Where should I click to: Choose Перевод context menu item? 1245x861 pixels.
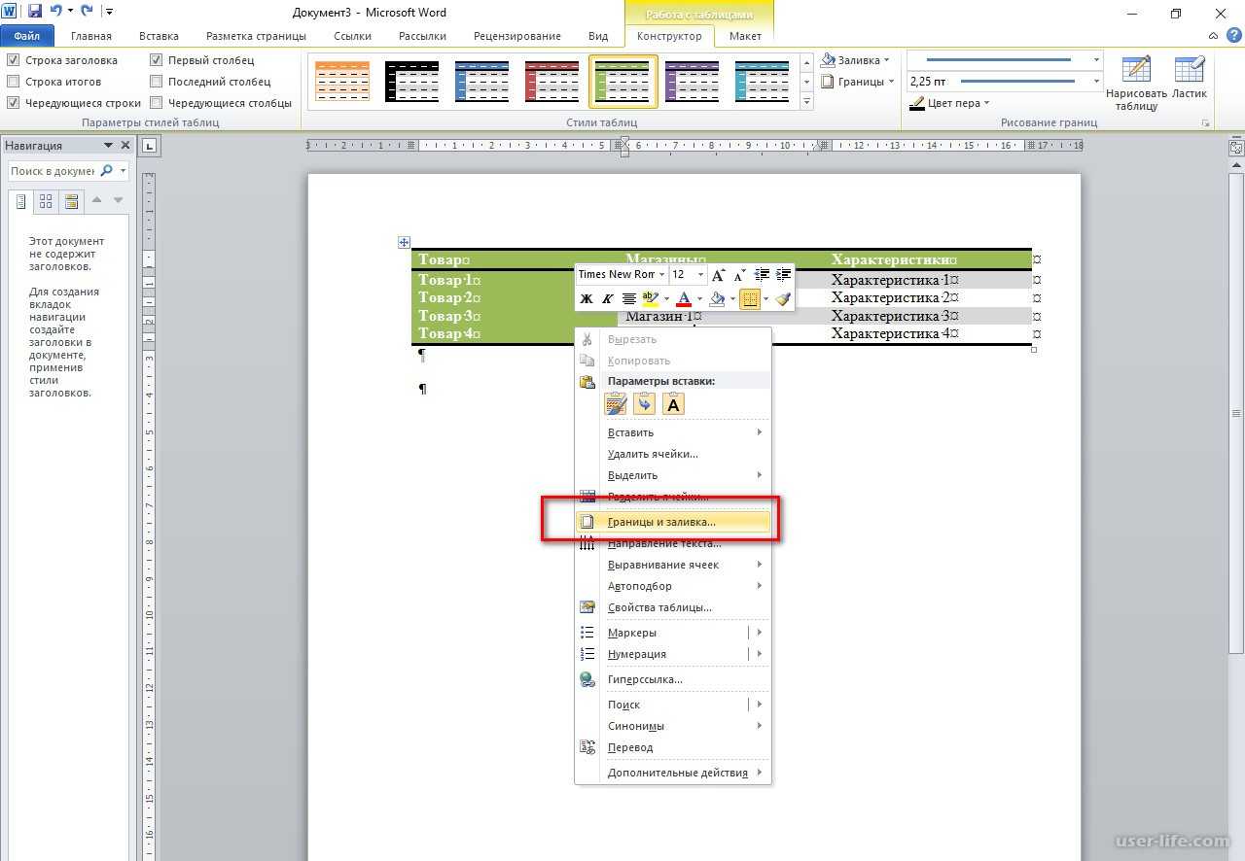click(673, 747)
